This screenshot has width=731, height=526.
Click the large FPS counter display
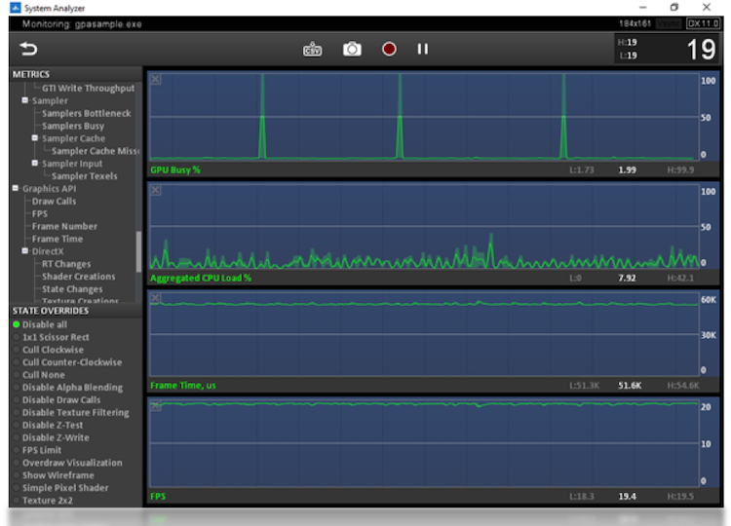coord(701,49)
